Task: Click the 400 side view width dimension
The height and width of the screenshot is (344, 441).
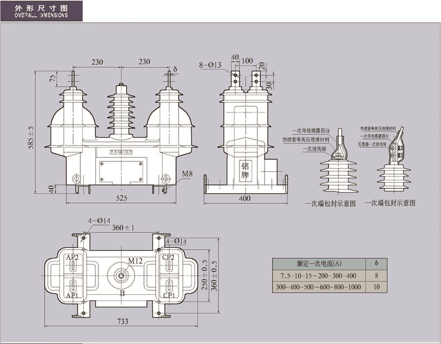Action: [245, 198]
